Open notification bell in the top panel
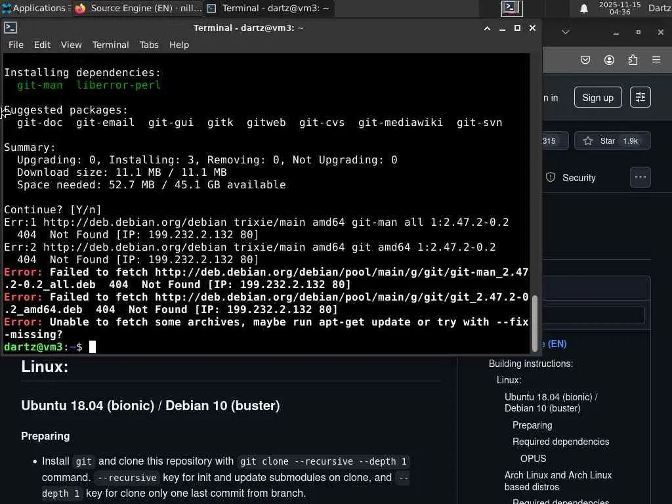The width and height of the screenshot is (672, 504). click(x=583, y=9)
